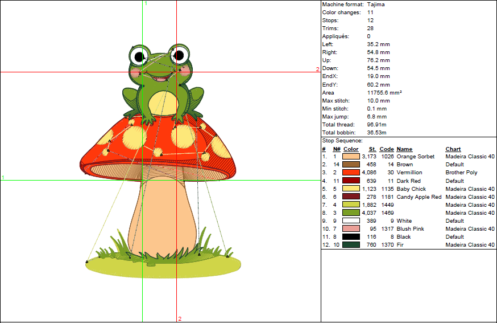Image resolution: width=497 pixels, height=323 pixels.
Task: Click the EndY value 60.2 mm
Action: [379, 84]
